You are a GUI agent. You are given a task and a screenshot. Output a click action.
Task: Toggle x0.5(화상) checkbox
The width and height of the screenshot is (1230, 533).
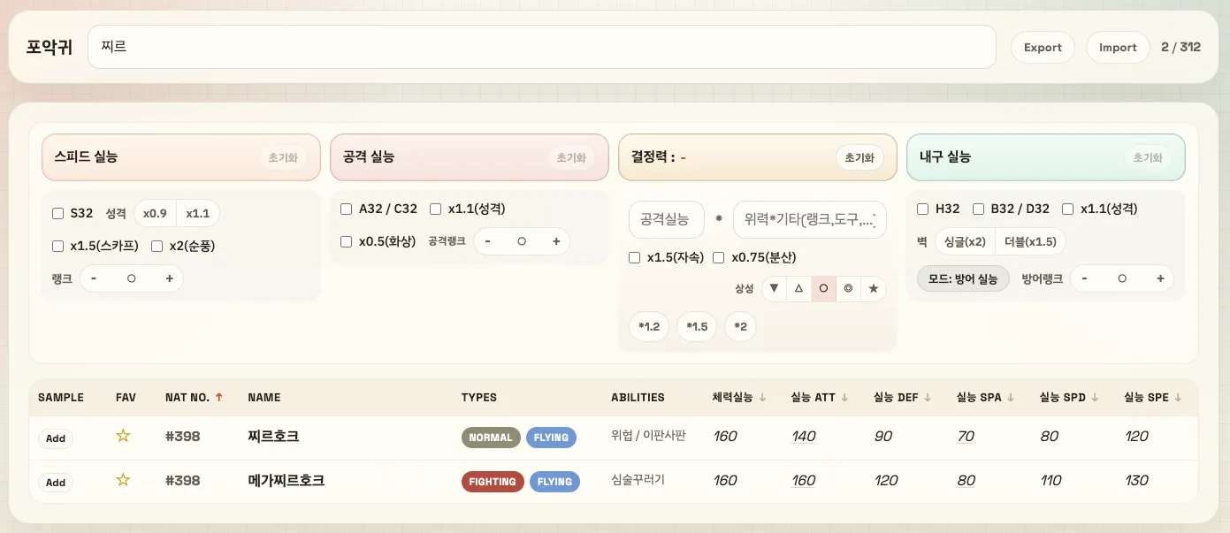(x=347, y=241)
